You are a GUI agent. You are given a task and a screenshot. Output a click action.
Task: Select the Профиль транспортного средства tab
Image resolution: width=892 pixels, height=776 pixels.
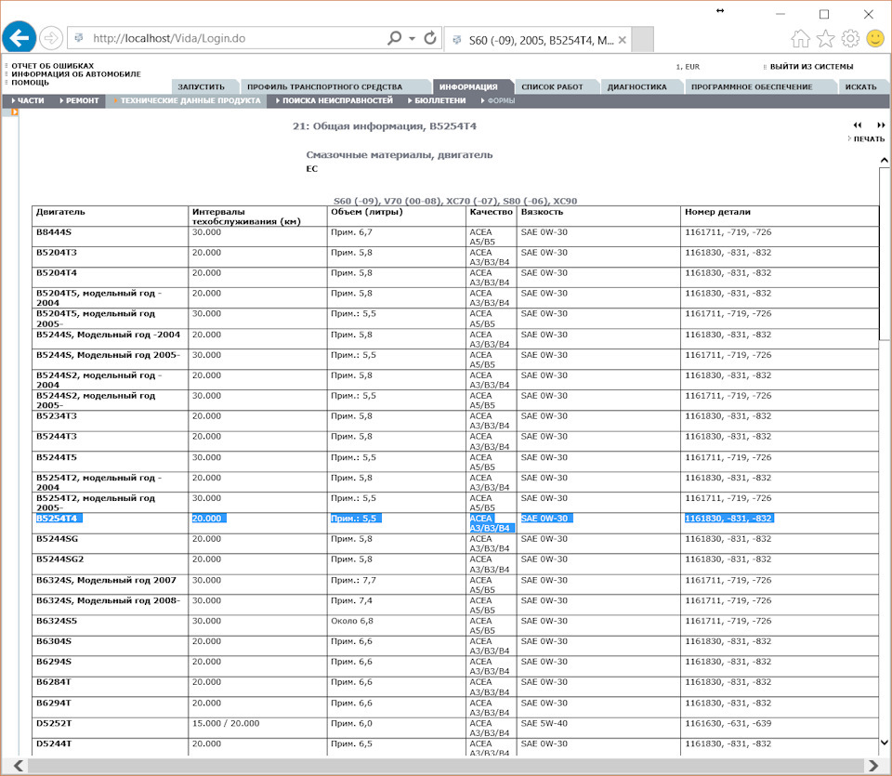click(324, 86)
